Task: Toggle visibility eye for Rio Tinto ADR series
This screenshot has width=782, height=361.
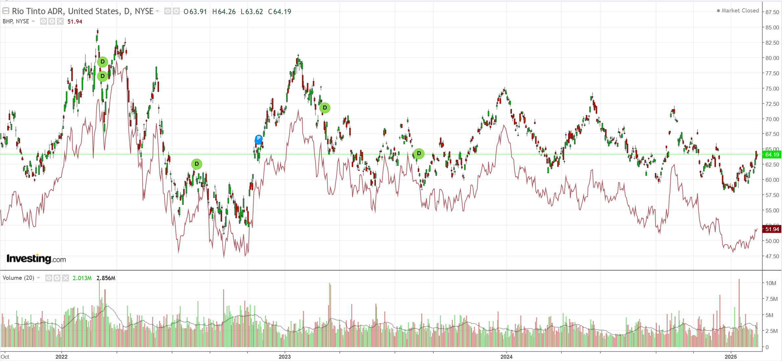Action: 168,11
